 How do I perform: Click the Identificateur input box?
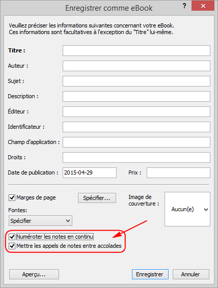tap(137, 127)
